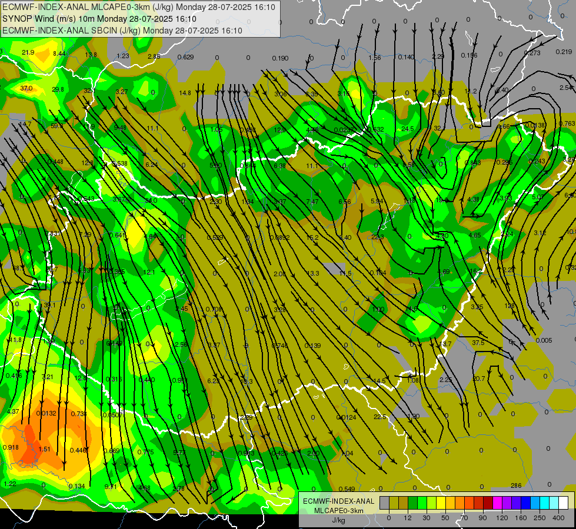Click the map value 14.8
The image size is (576, 529).
(185, 93)
